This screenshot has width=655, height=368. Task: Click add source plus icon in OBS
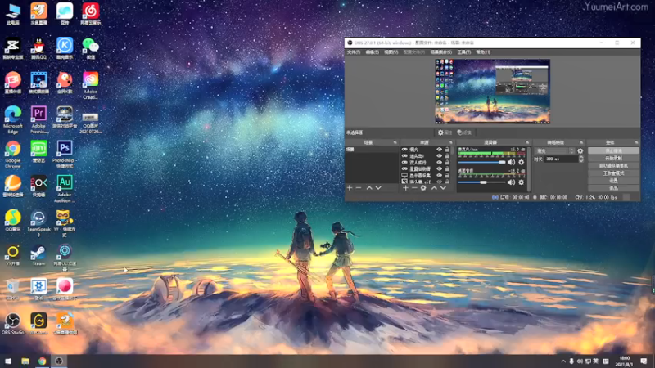[x=405, y=188]
